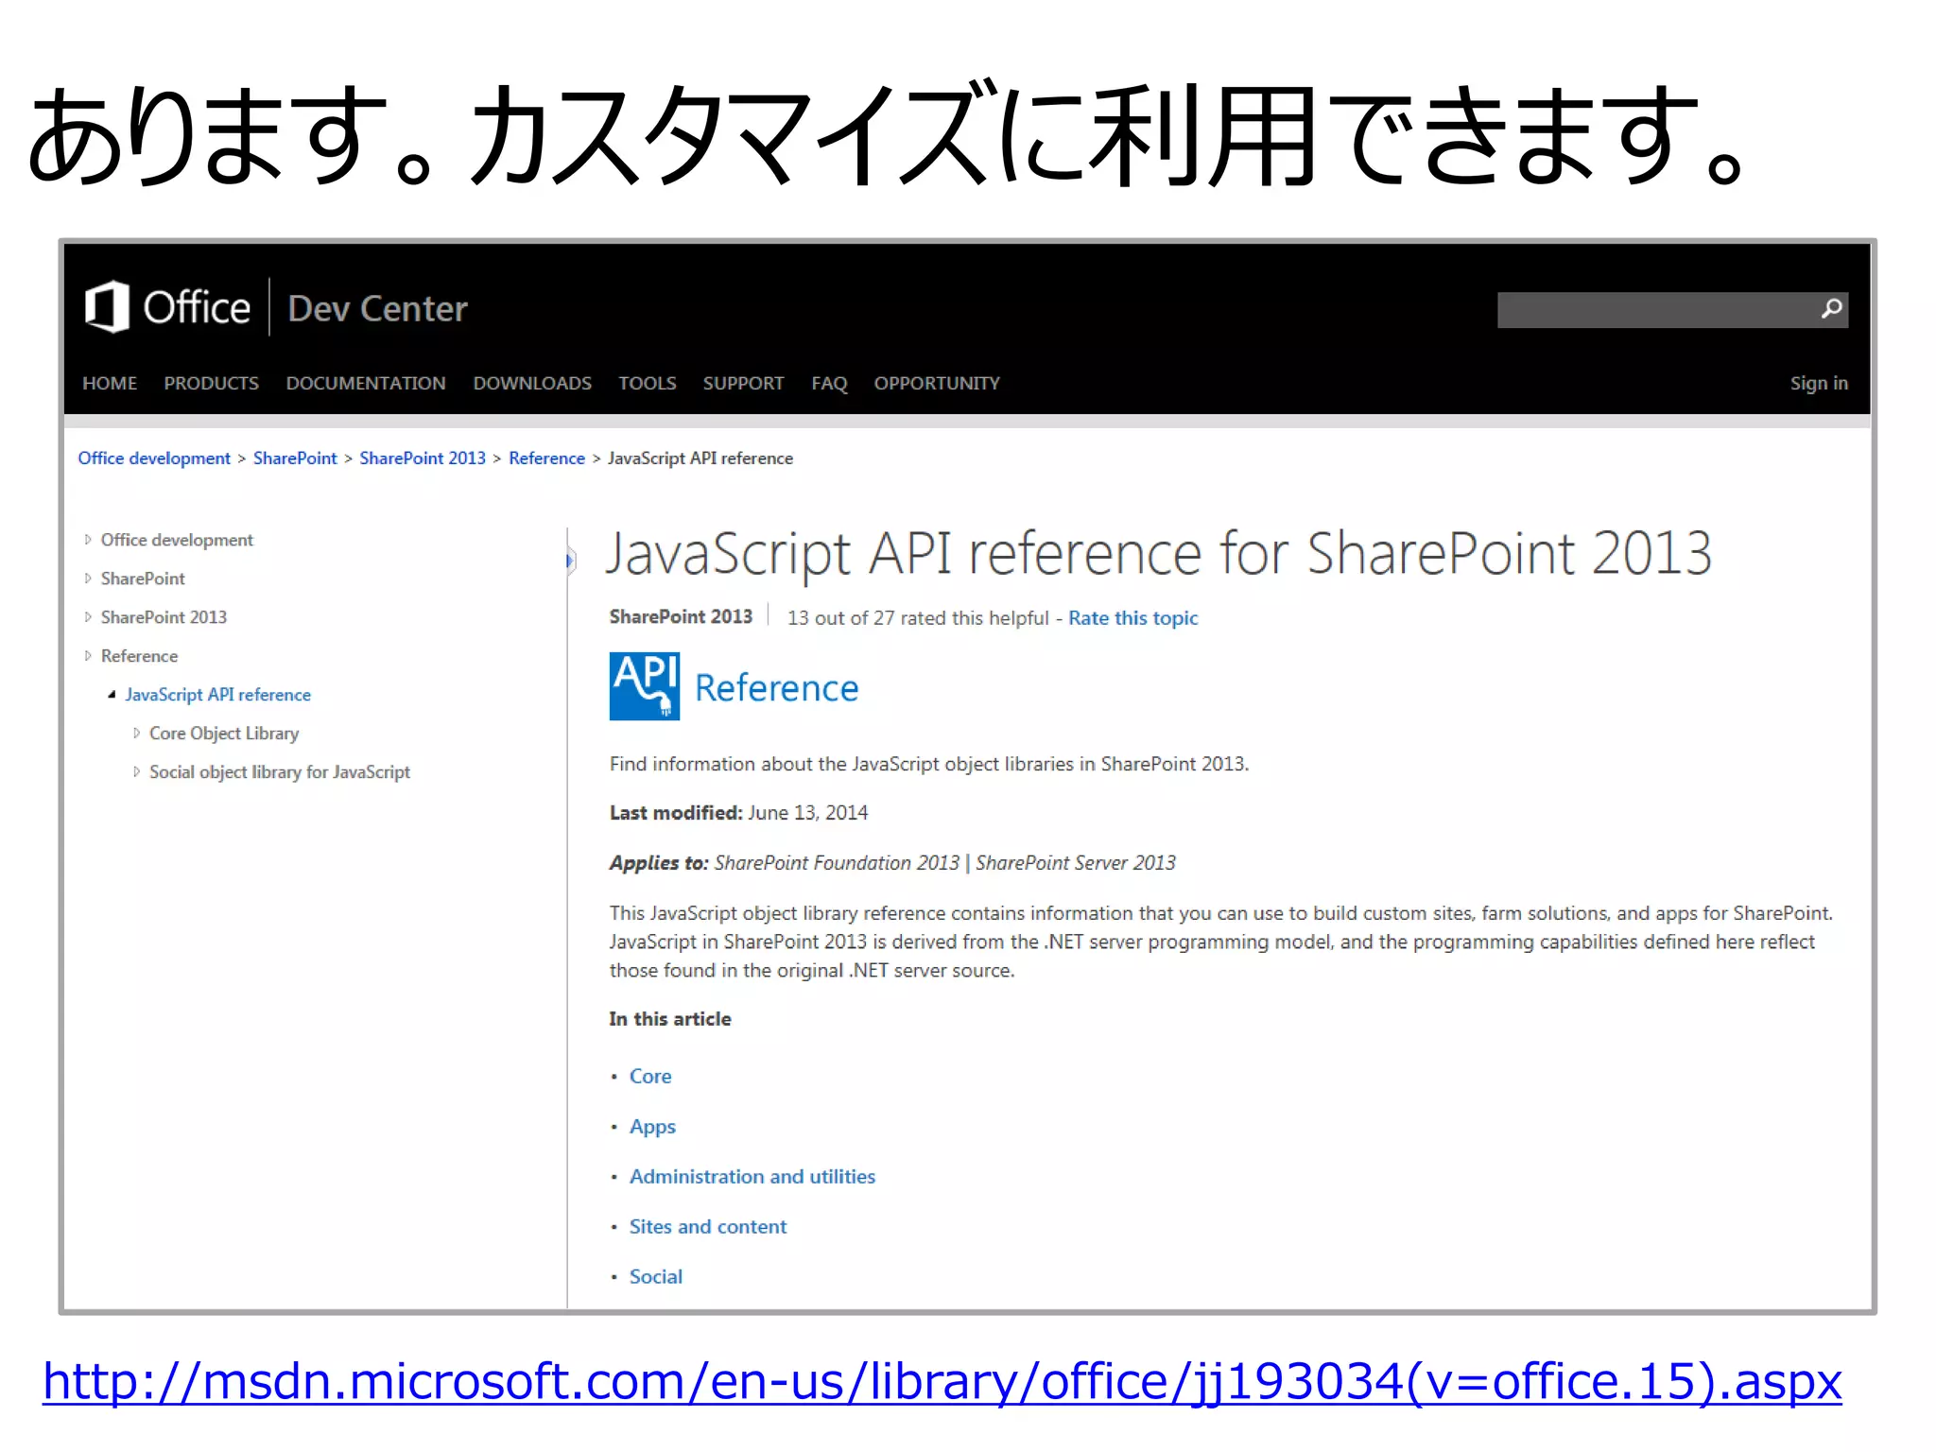Screen dimensions: 1936x1452
Task: Expand Social object library tree arrow
Action: click(136, 772)
